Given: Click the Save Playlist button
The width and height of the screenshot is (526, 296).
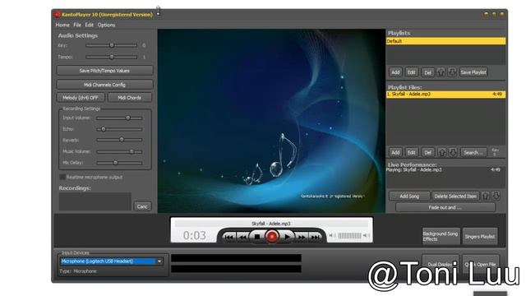Looking at the screenshot, I should [473, 72].
